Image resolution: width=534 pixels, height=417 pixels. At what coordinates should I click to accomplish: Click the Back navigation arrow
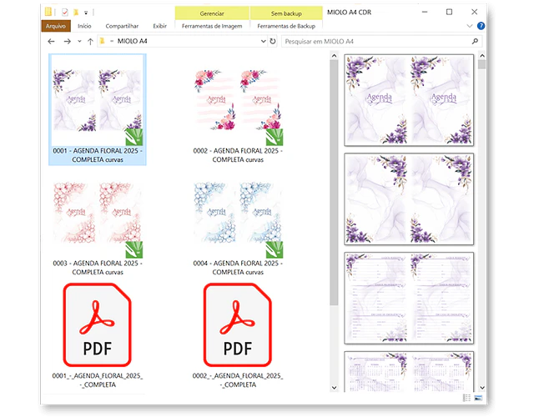51,41
